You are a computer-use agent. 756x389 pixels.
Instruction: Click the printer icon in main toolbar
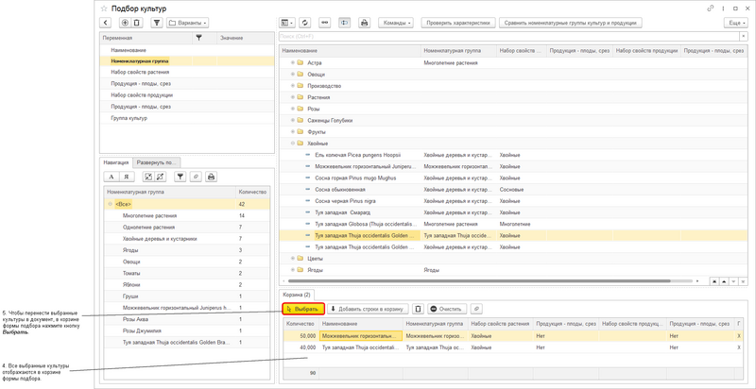(x=365, y=23)
